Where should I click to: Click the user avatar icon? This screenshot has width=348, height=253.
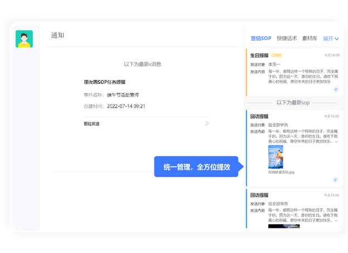click(x=24, y=39)
